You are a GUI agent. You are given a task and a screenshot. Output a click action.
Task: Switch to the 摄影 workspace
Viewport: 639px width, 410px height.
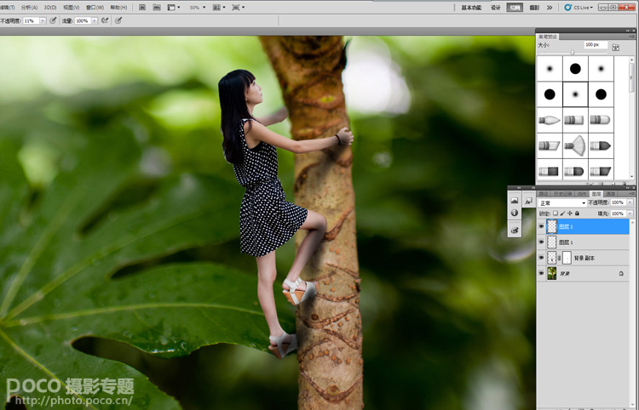534,8
